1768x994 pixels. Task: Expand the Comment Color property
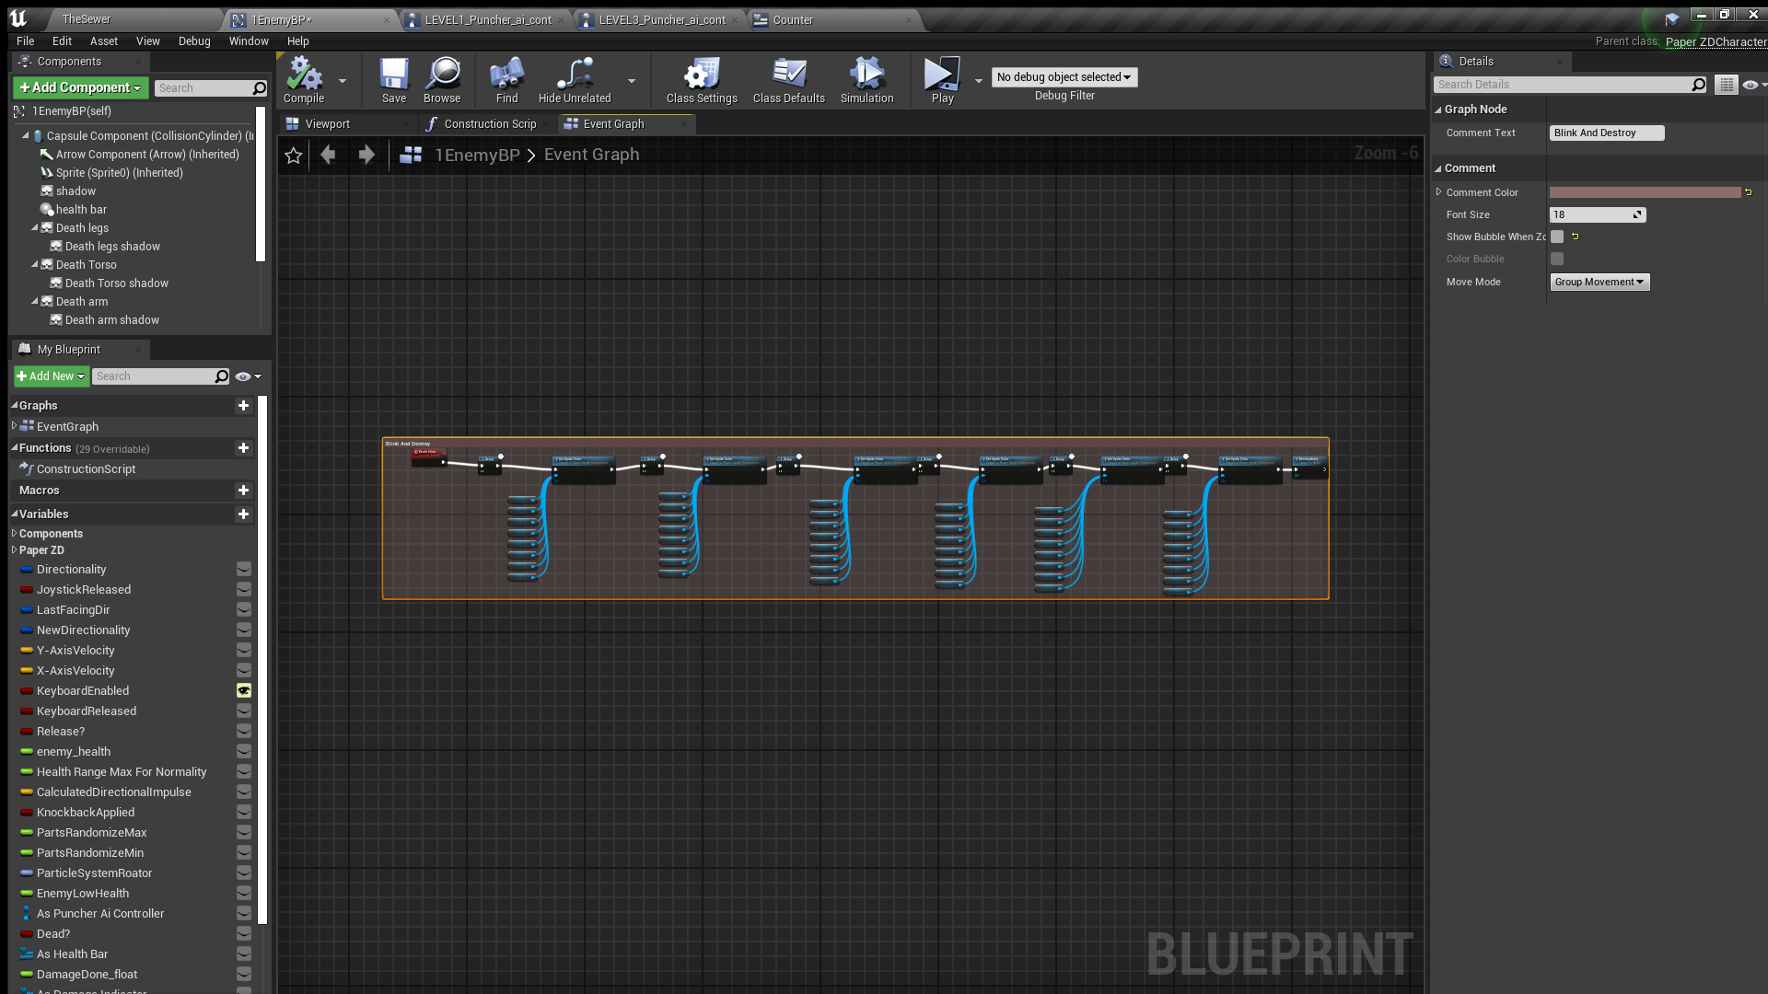coord(1438,192)
